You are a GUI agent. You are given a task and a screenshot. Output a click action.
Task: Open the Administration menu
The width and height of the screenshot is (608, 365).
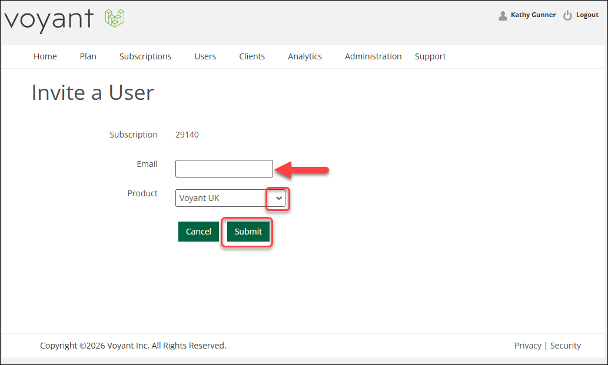tap(373, 56)
